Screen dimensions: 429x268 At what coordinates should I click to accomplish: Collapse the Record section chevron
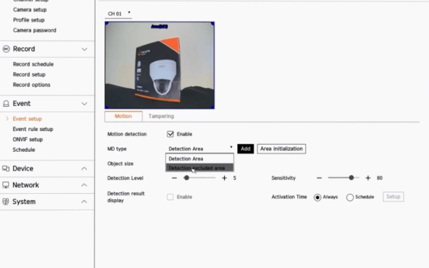84,50
